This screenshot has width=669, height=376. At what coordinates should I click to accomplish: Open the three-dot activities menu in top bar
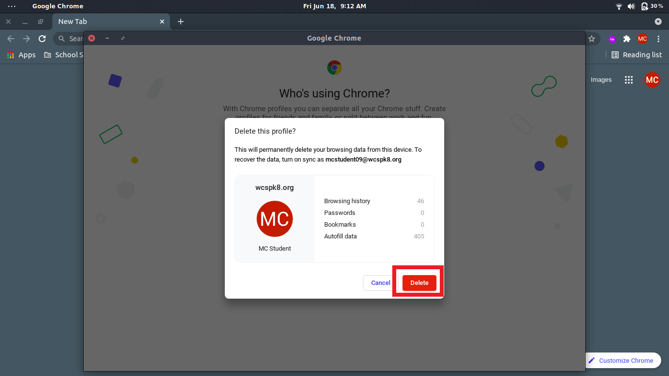click(x=12, y=6)
